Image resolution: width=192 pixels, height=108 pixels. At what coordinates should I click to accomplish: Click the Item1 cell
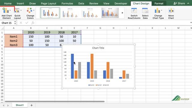click(13, 37)
